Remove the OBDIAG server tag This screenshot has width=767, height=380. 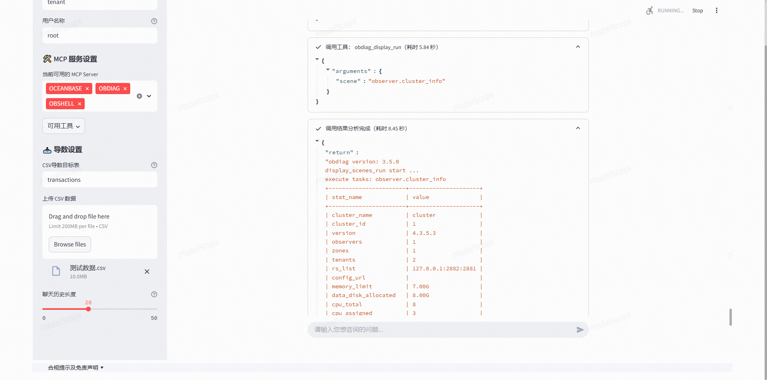click(x=125, y=89)
